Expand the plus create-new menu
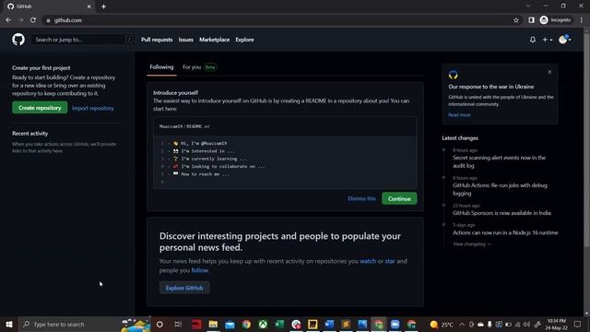 pos(547,40)
